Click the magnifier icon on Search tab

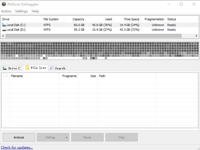[51, 68]
